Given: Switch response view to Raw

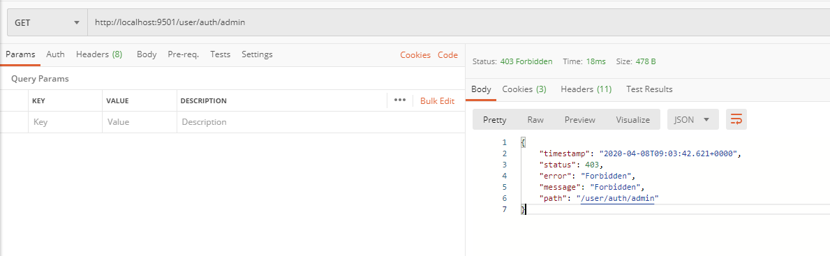Looking at the screenshot, I should [535, 119].
